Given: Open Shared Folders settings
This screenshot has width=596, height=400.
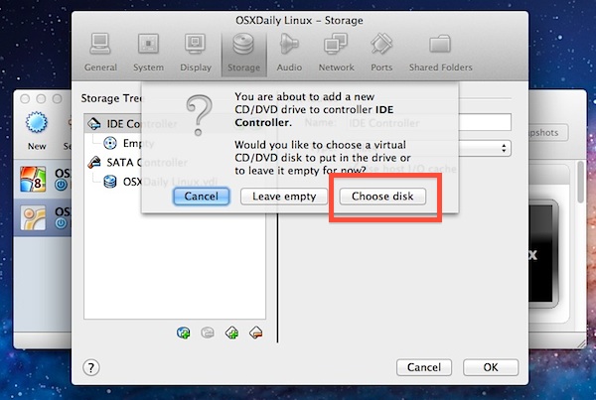Looking at the screenshot, I should [438, 52].
